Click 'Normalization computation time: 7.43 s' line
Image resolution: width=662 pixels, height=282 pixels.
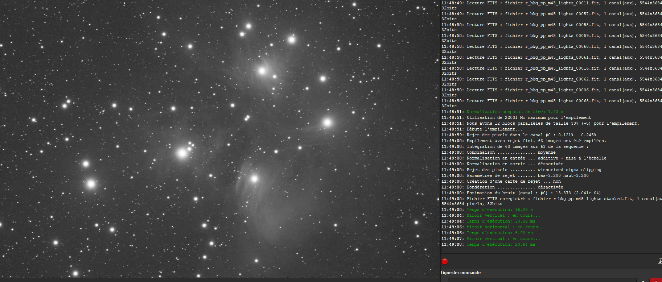coord(502,112)
